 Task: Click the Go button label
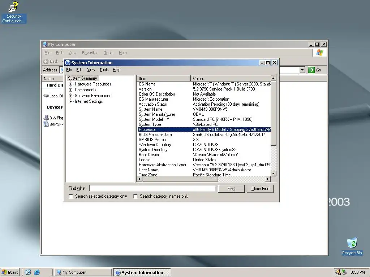[319, 70]
